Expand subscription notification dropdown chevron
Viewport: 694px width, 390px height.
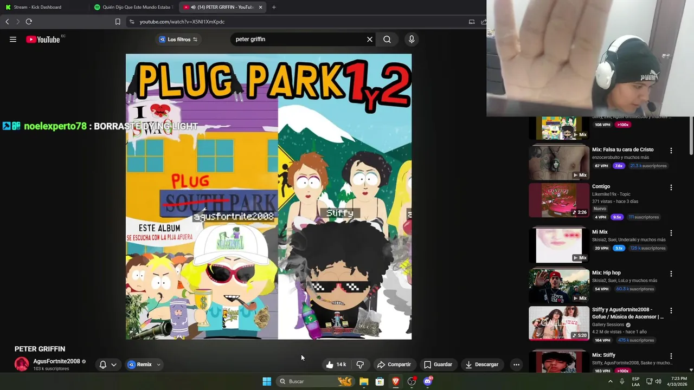click(114, 365)
